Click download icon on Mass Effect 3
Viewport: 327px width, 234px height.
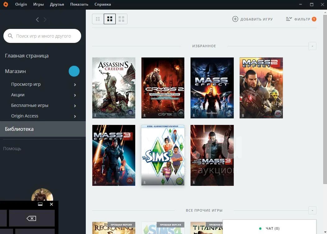point(95,182)
